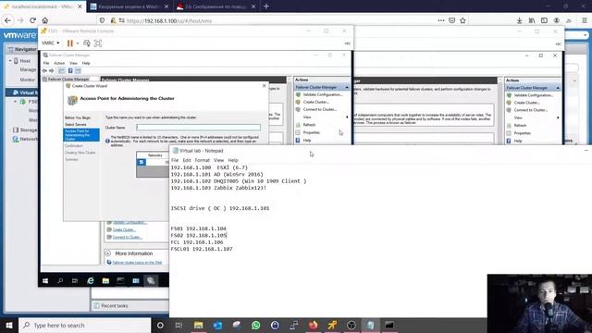This screenshot has width=592, height=333.
Task: Open the Firefox hamburger menu
Action: tap(585, 20)
